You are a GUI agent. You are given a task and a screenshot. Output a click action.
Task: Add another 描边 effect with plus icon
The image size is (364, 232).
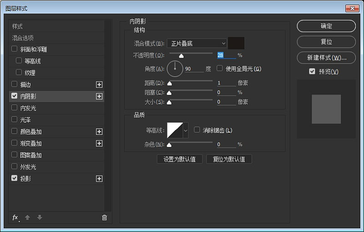click(x=99, y=84)
